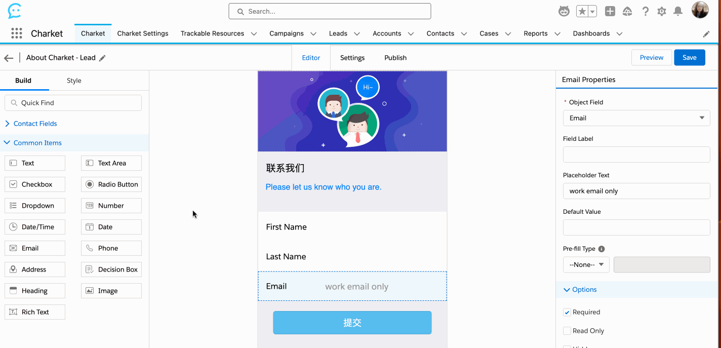Switch to the Settings tab

(x=352, y=58)
